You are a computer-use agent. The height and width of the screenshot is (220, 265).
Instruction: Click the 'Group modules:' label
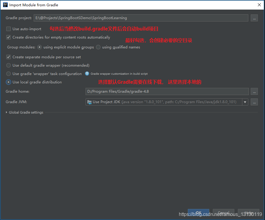[21, 47]
